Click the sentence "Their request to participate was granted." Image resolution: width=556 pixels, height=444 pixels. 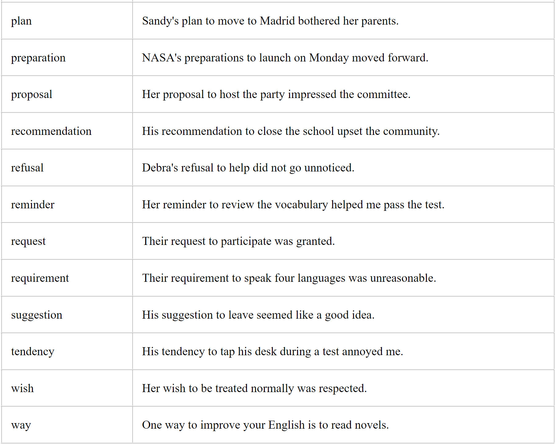coord(238,241)
